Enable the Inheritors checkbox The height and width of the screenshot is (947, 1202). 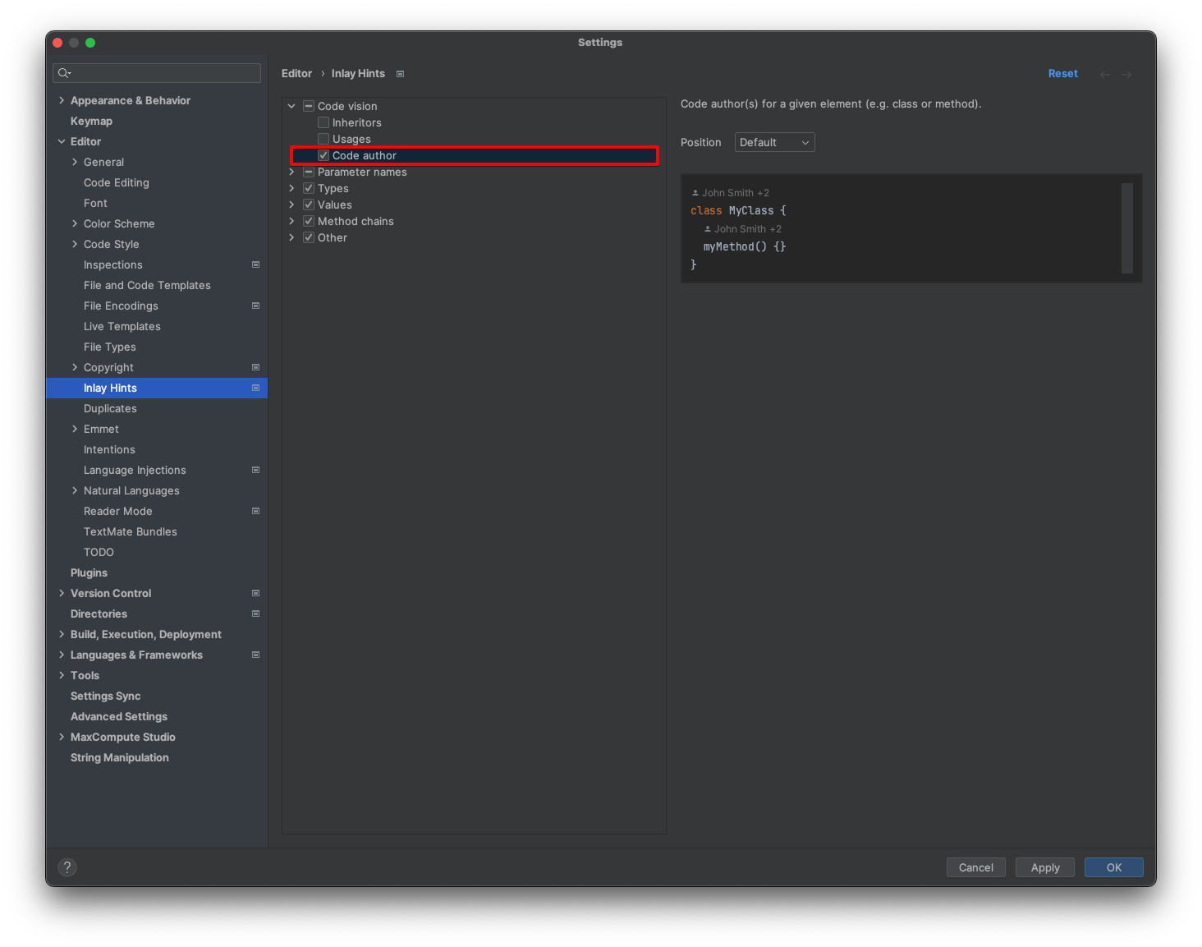(323, 122)
